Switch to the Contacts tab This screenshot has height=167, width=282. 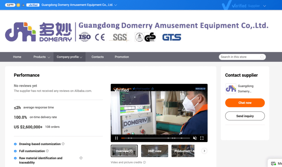point(97,57)
